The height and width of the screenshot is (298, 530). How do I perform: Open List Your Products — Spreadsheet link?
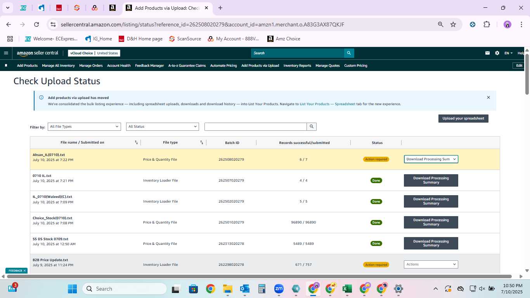(327, 104)
